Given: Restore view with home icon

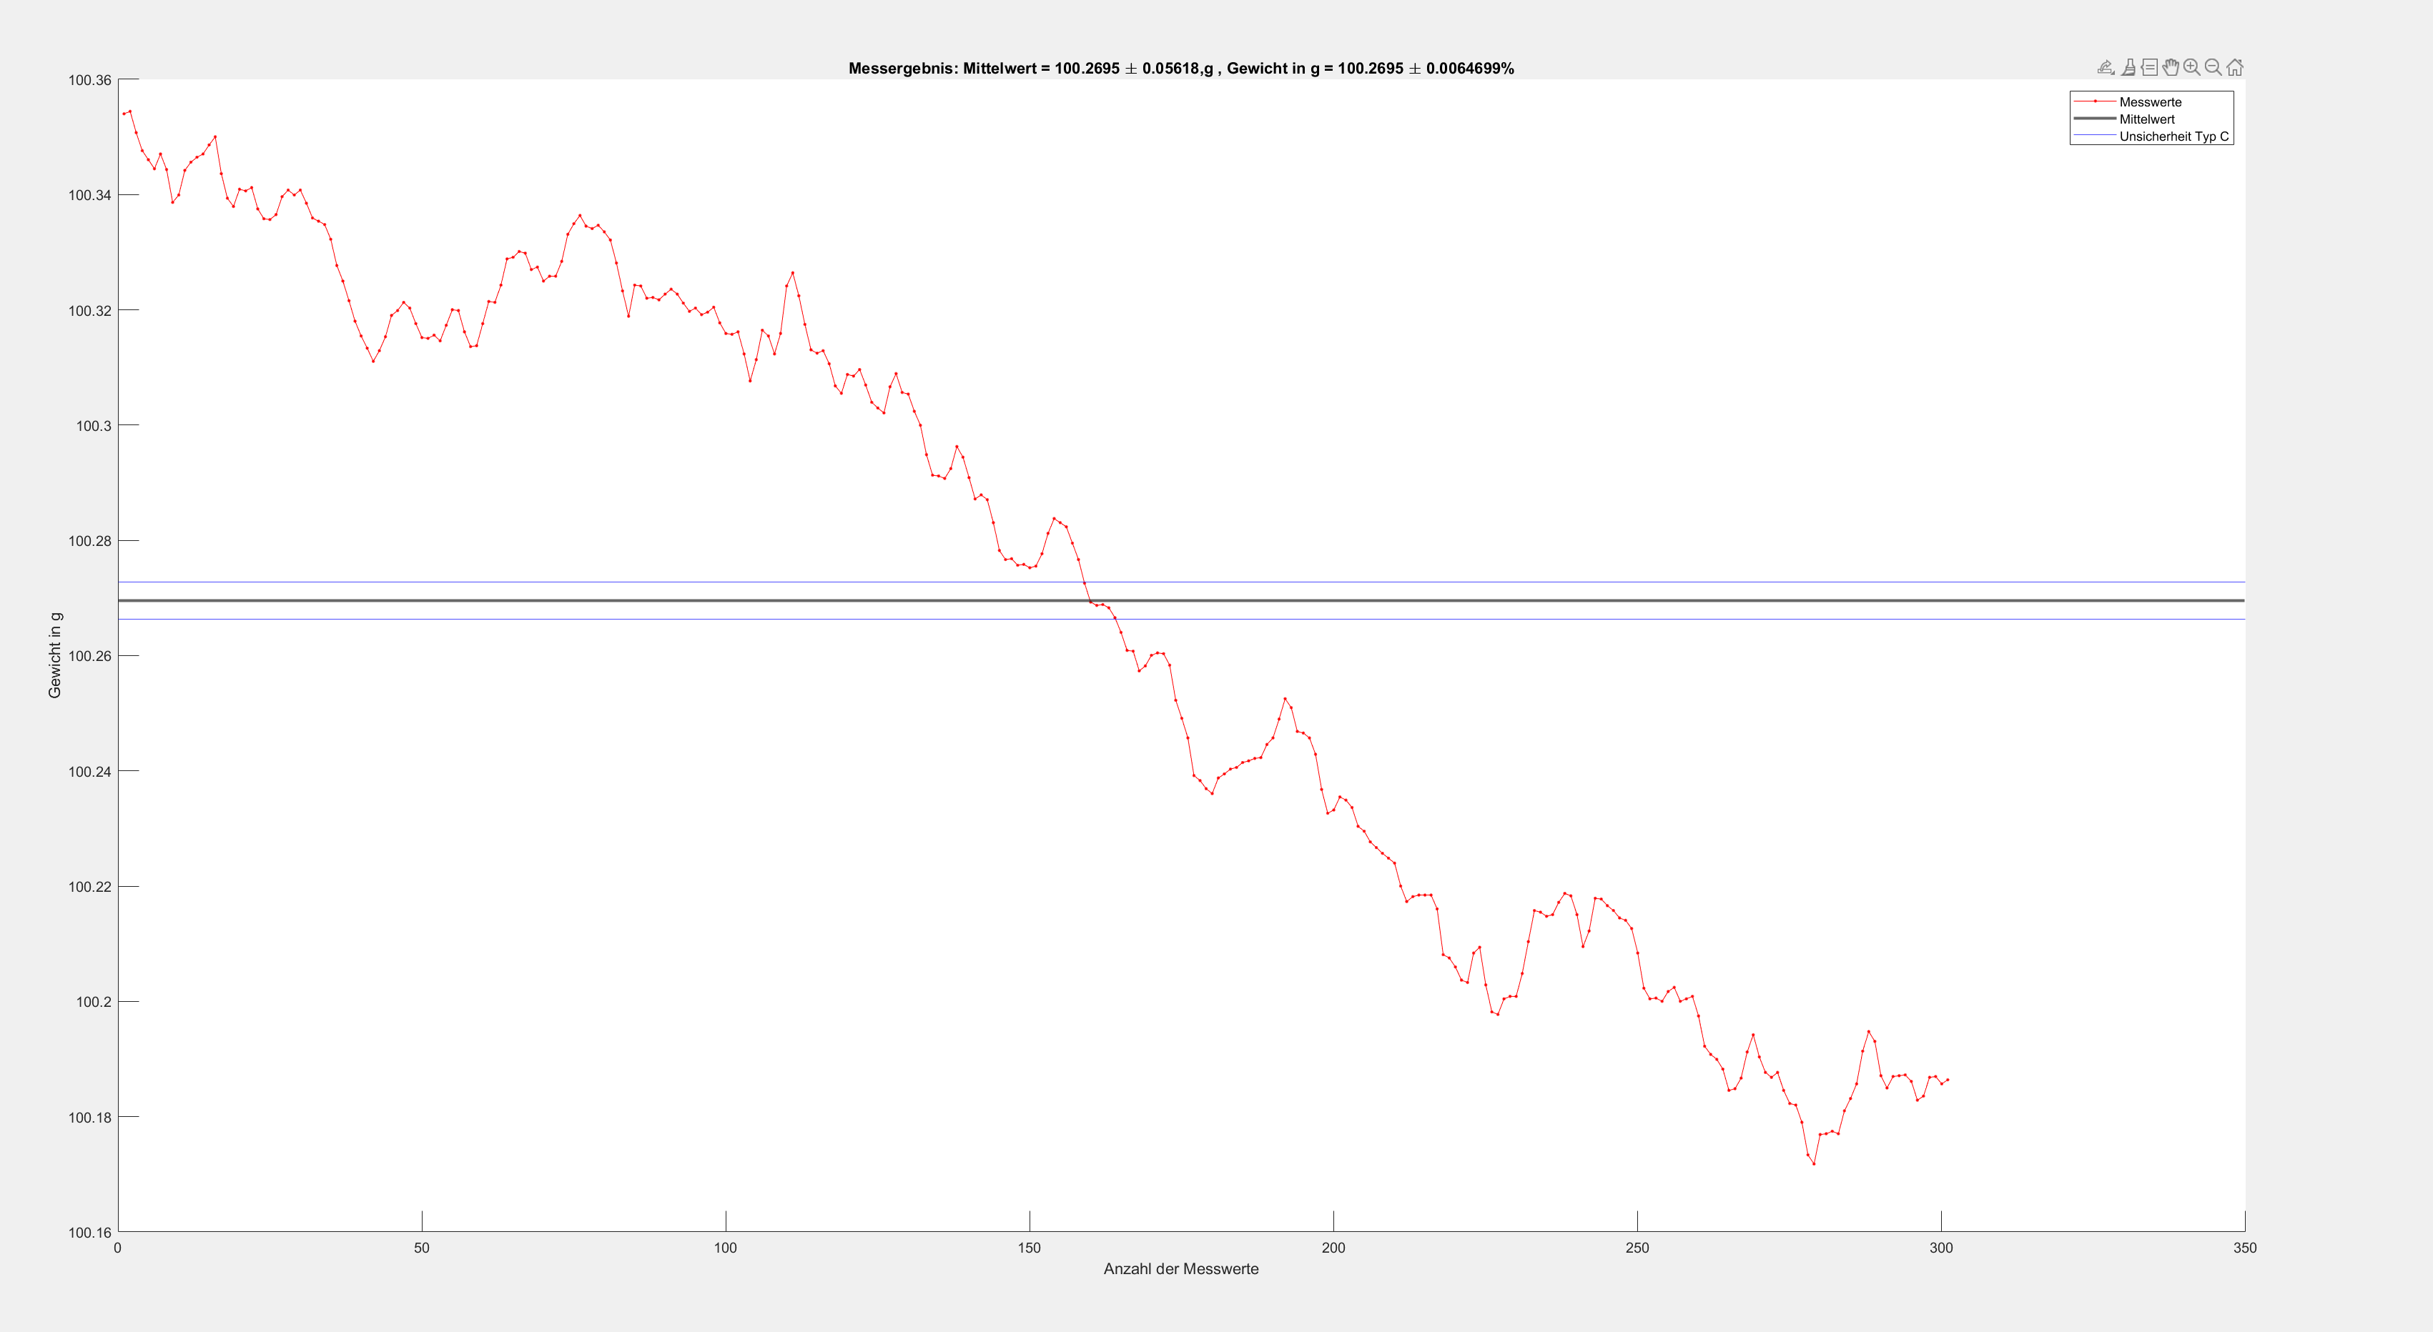Looking at the screenshot, I should [x=2235, y=67].
